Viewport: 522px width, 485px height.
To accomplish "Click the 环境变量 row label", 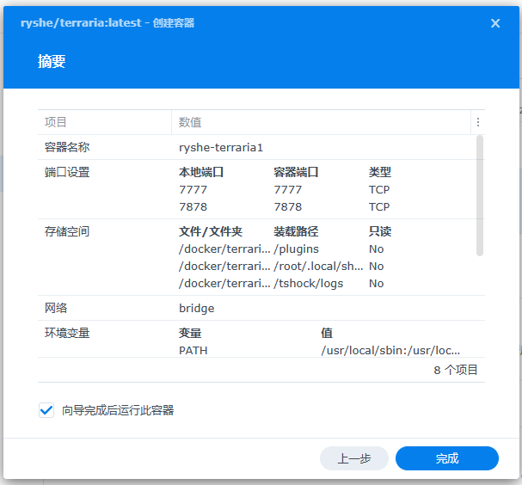I will (x=67, y=333).
